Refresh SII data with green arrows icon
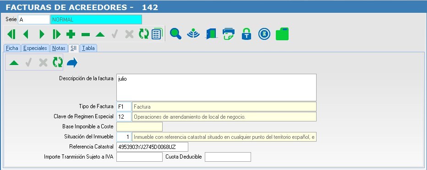 (57, 62)
